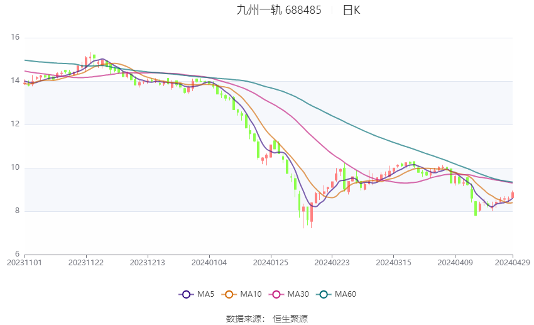This screenshot has width=534, height=325.
Task: Click the 20240223 date axis label
Action: tap(332, 263)
